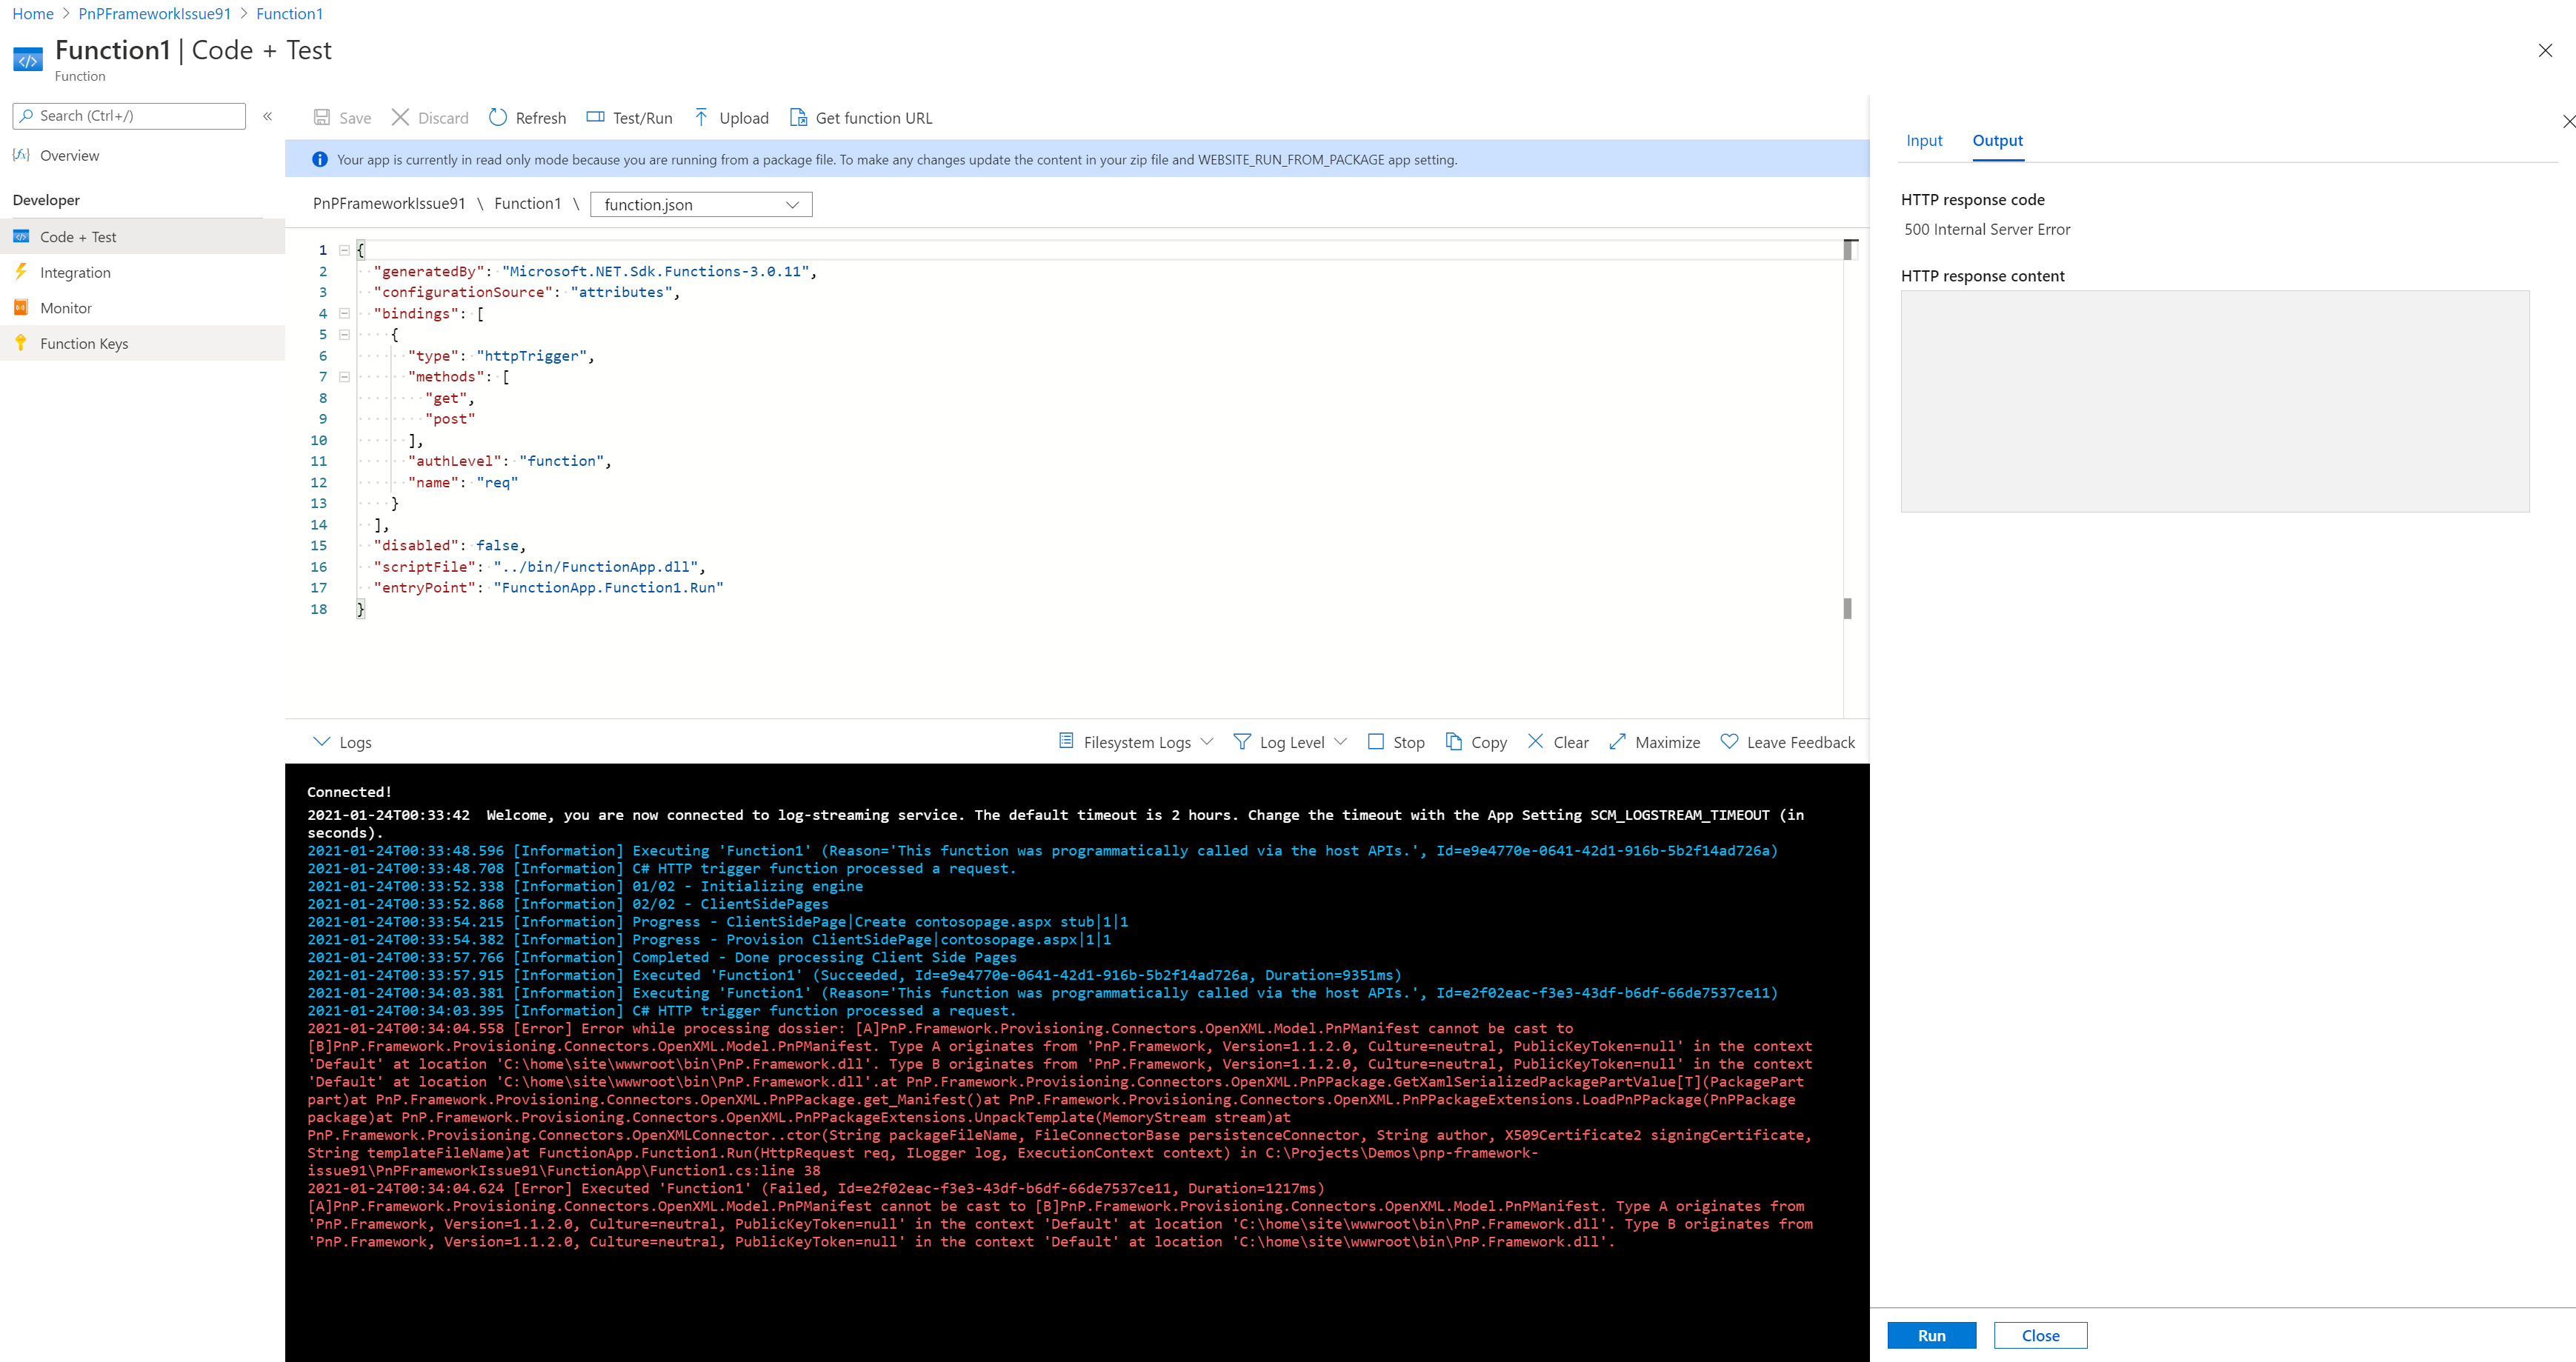Click the scriptFile line in editor
2576x1362 pixels.
coord(540,567)
